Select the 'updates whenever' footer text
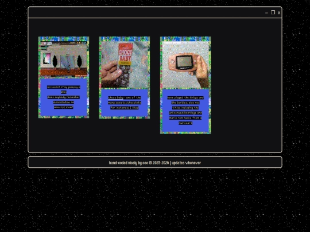 pyautogui.click(x=186, y=163)
